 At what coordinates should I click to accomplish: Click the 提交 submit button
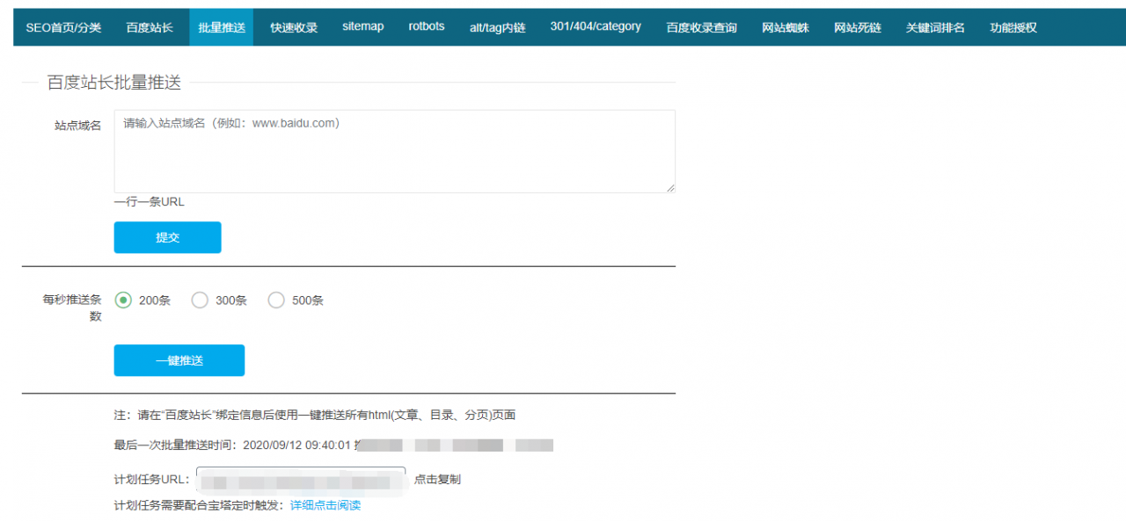pos(167,237)
